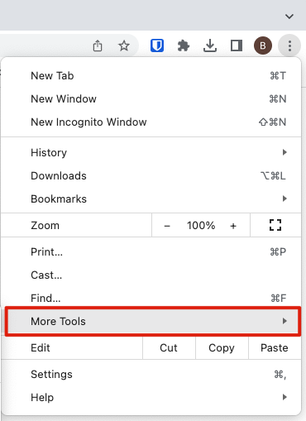Click the Paste button in Edit row
The height and width of the screenshot is (421, 306).
(275, 348)
